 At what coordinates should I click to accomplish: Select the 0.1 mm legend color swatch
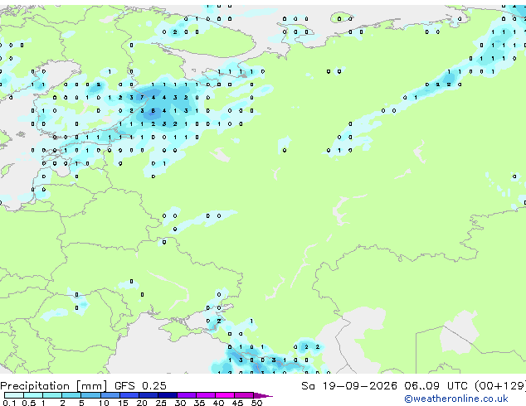[14, 395]
